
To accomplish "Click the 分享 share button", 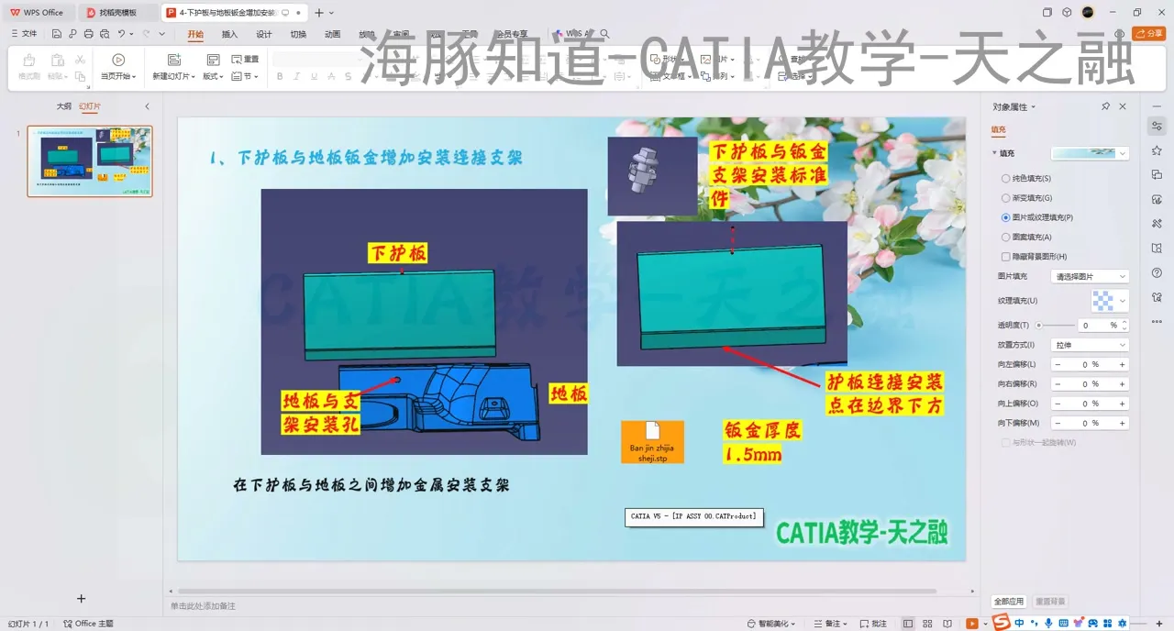I will pyautogui.click(x=1148, y=33).
